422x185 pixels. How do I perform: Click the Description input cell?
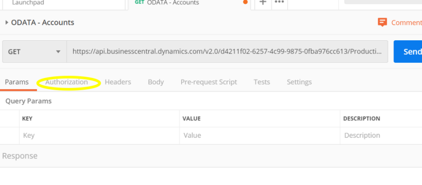pyautogui.click(x=381, y=135)
